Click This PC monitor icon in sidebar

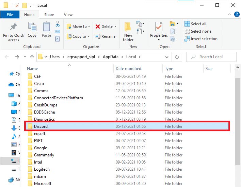pyautogui.click(x=11, y=96)
